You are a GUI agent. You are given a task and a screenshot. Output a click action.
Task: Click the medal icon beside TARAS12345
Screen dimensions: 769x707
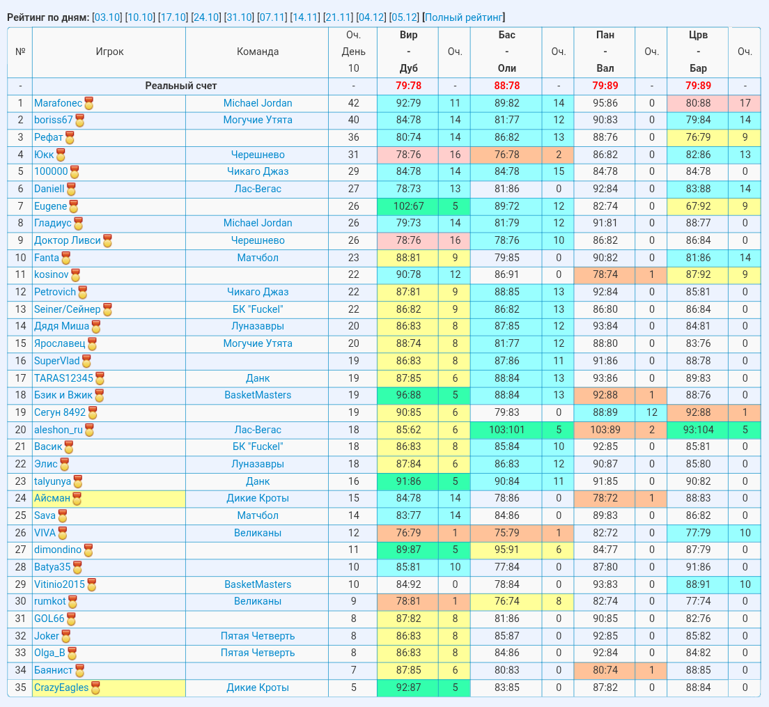pos(100,378)
